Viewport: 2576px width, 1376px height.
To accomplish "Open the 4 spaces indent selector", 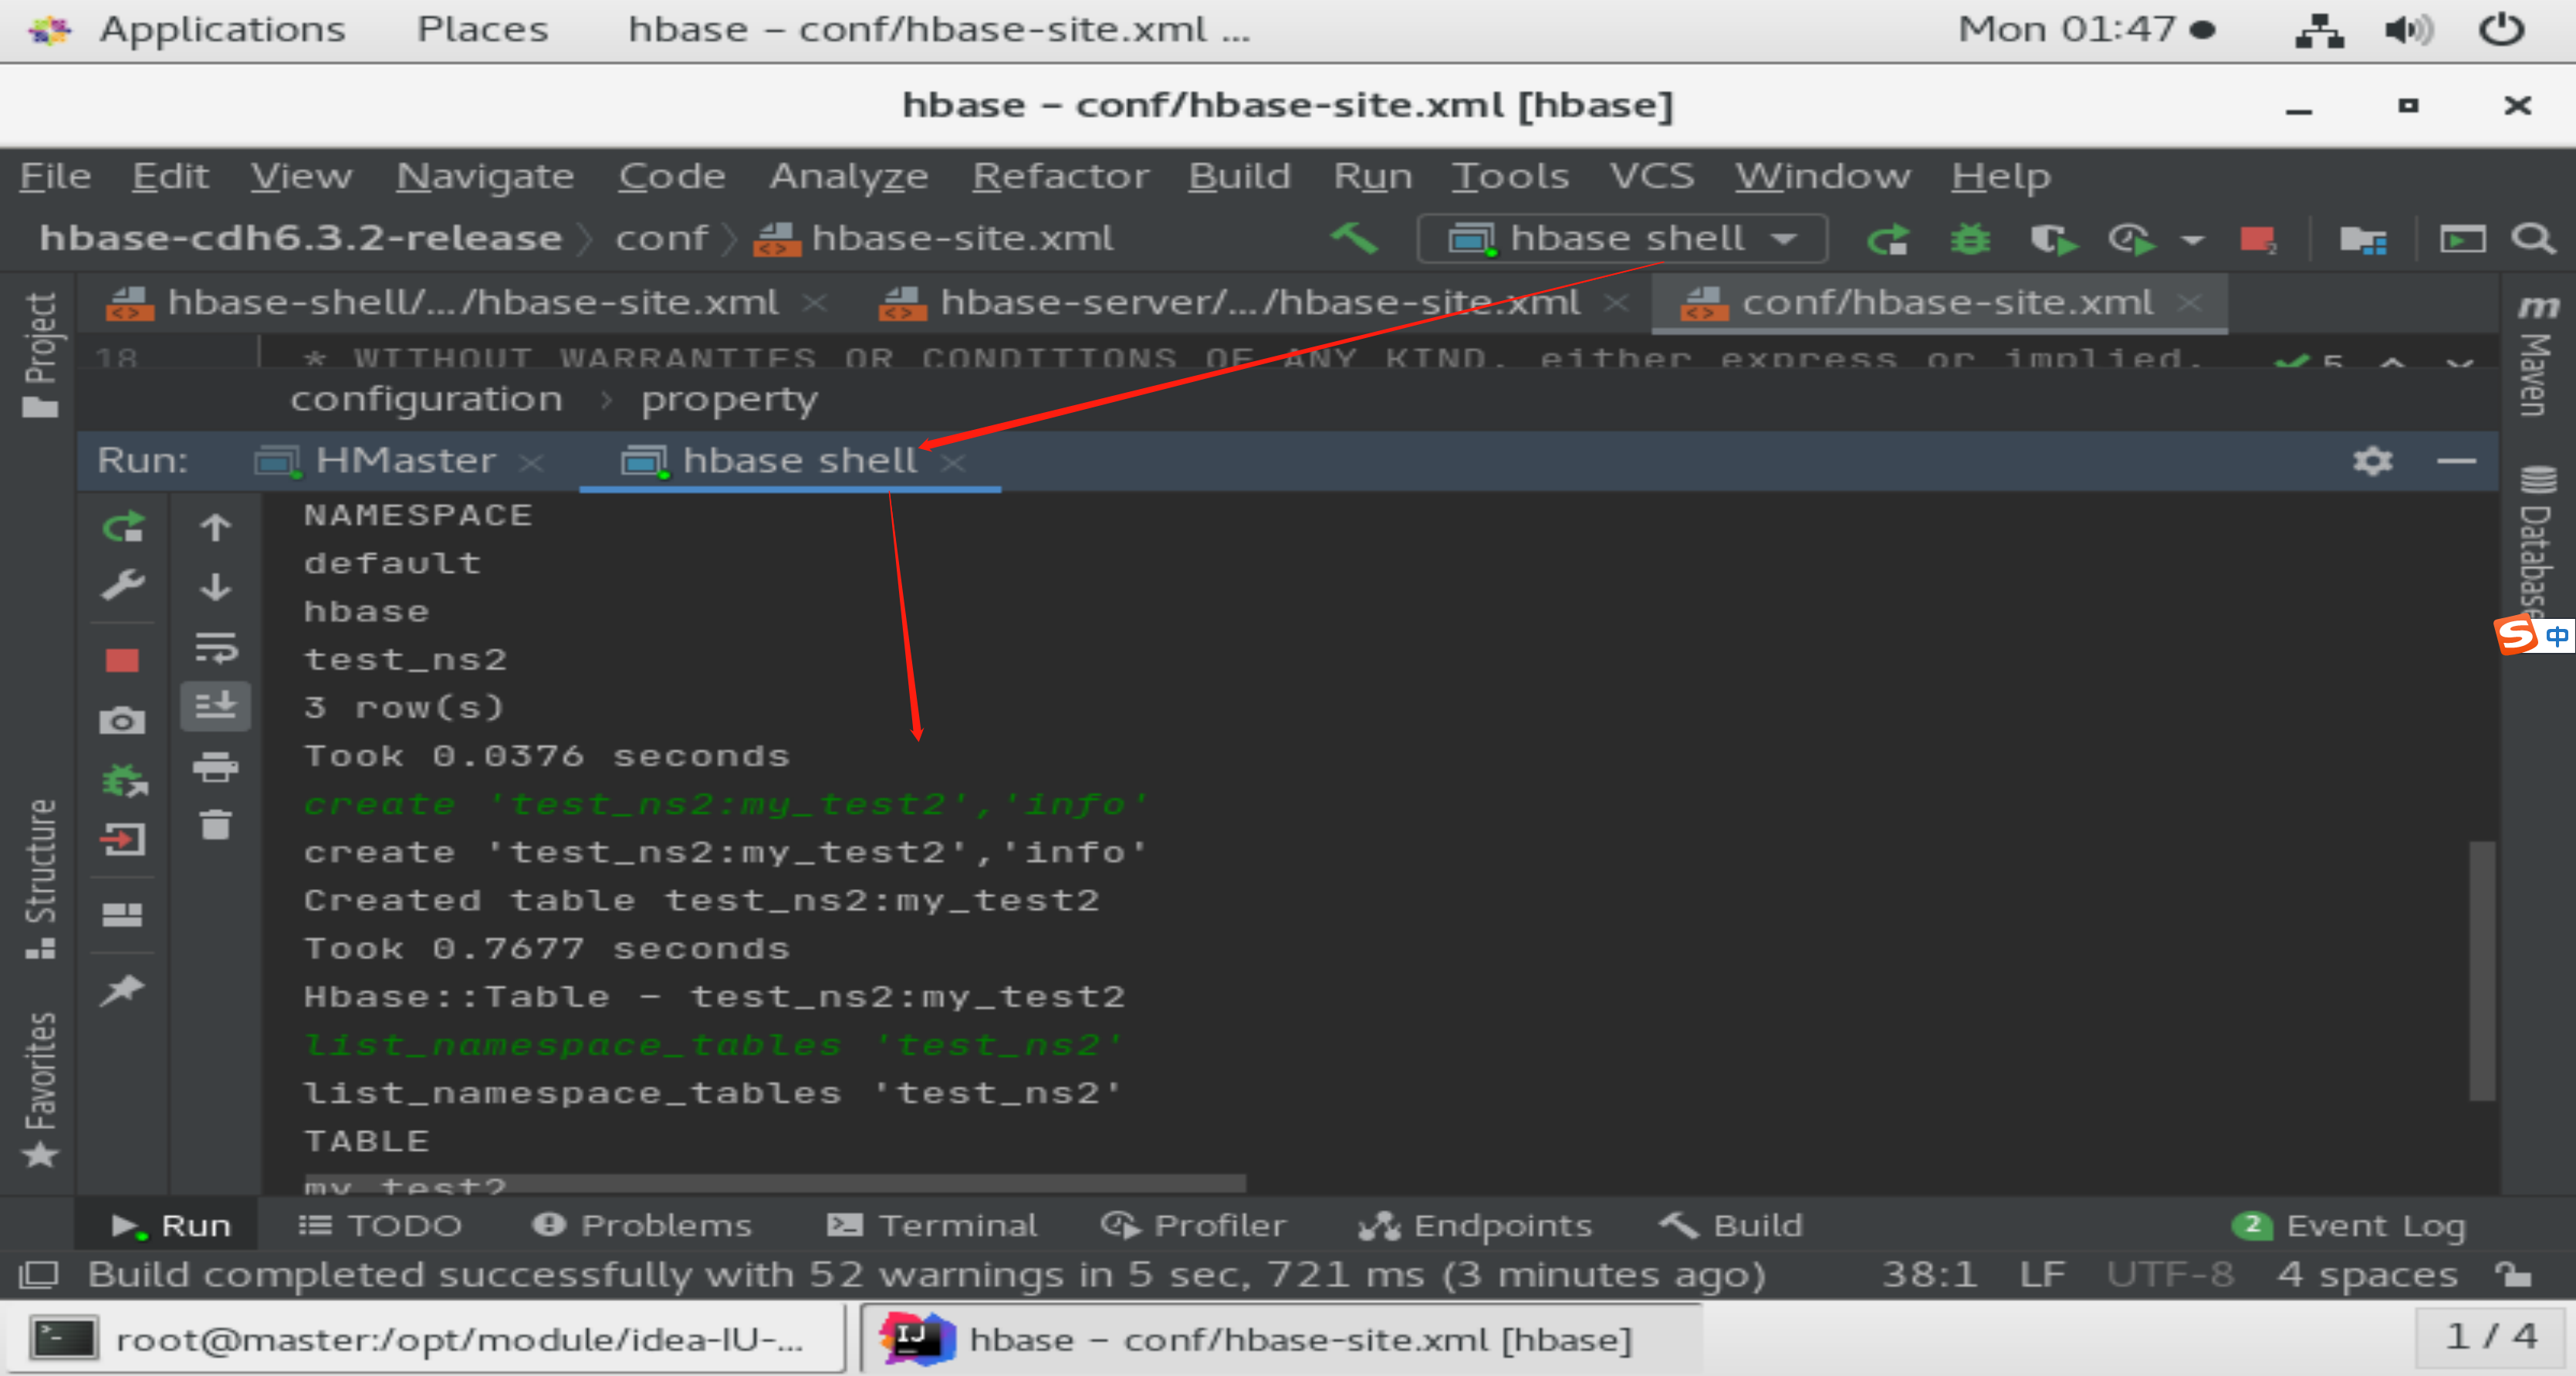I will [x=2366, y=1274].
